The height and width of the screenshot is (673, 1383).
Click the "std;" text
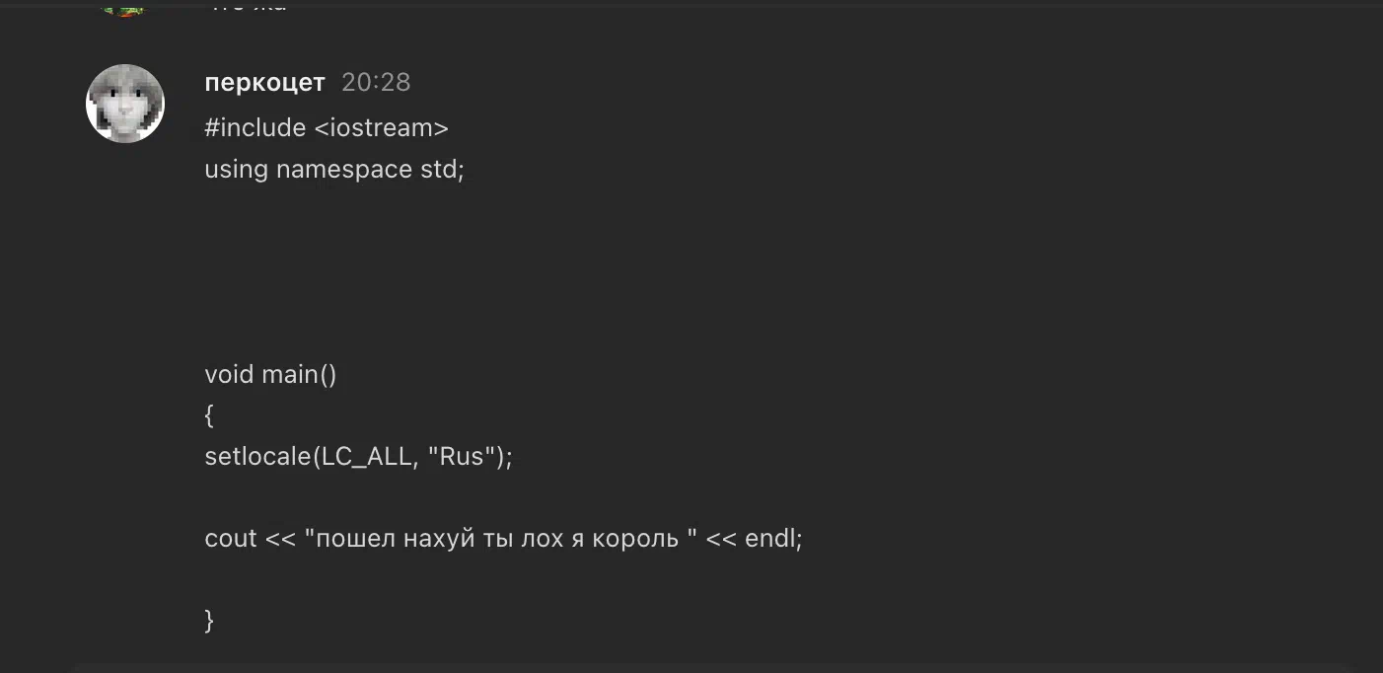pos(442,170)
